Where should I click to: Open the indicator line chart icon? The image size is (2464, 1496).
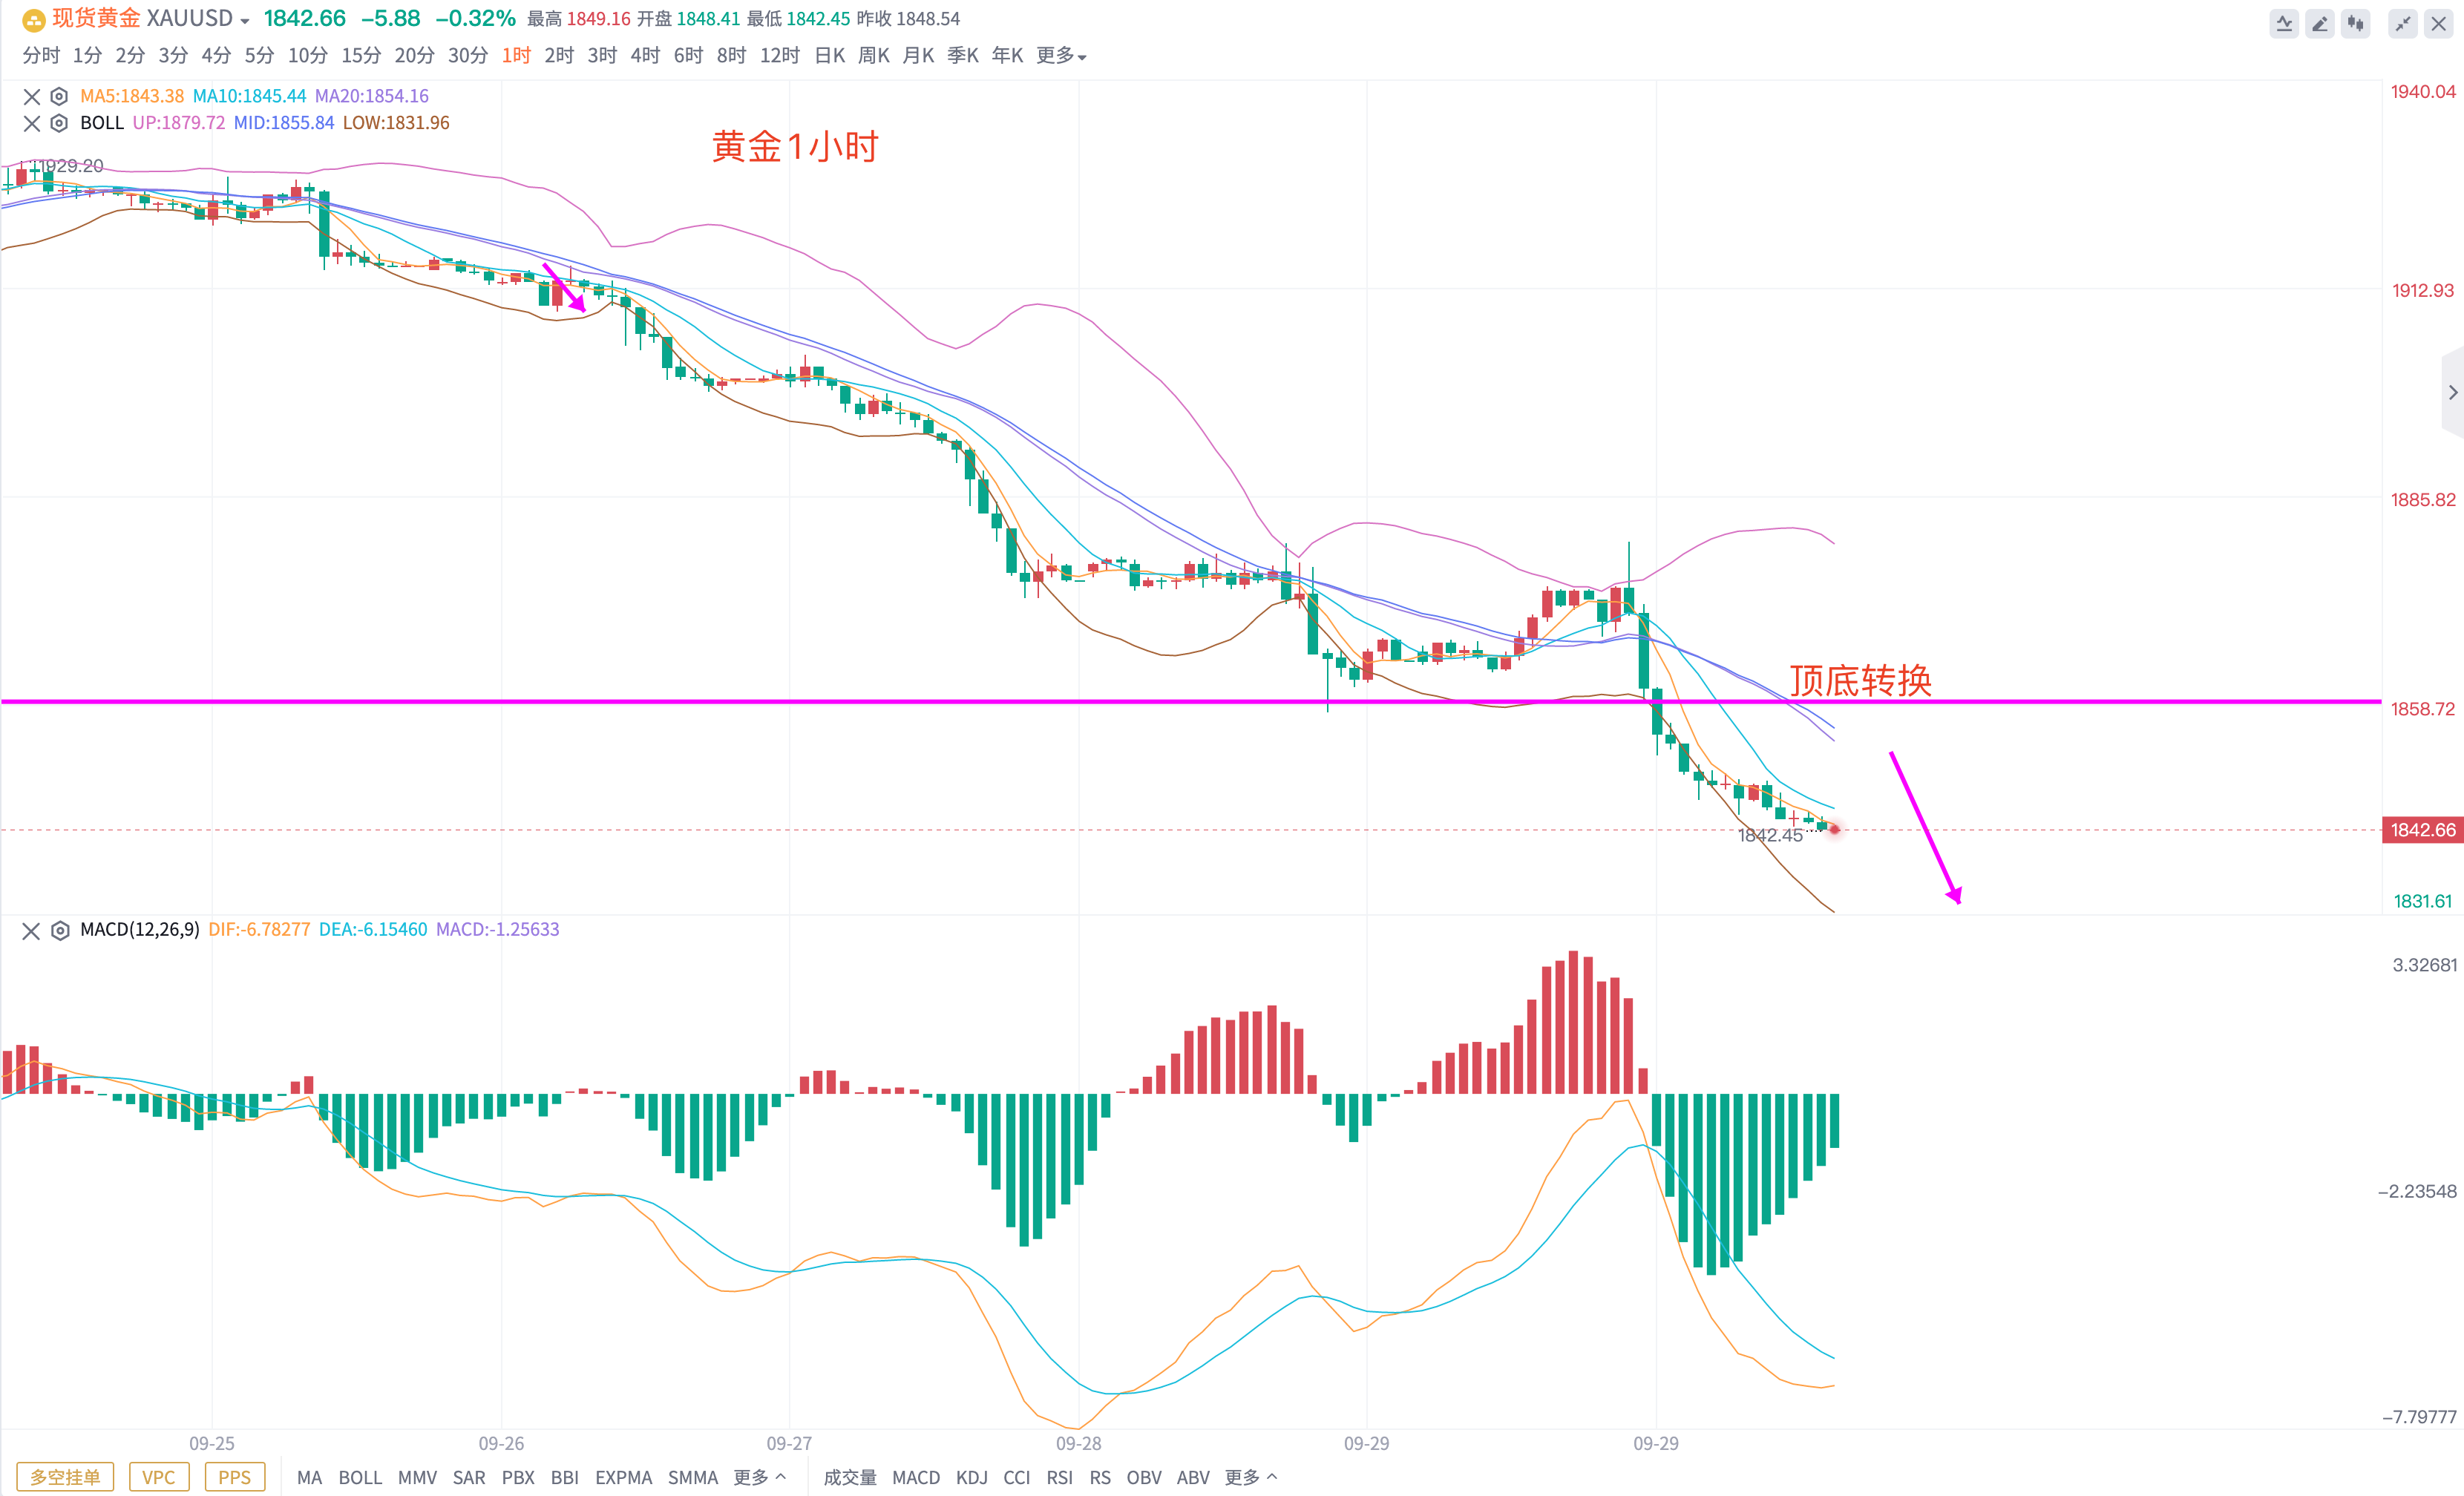[2284, 24]
